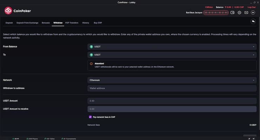Open the messages envelope icon
The image size is (260, 140).
coord(246,13)
